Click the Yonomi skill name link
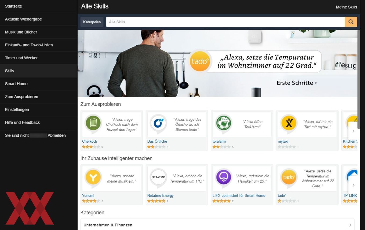 [88, 195]
